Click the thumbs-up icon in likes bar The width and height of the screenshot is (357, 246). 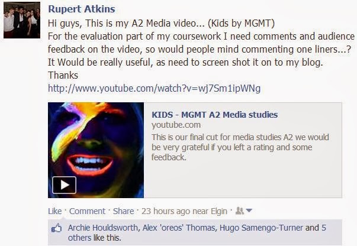click(56, 228)
